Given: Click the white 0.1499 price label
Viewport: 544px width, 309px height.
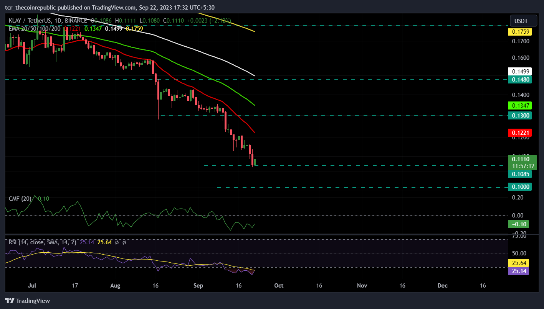Looking at the screenshot, I should (x=519, y=72).
